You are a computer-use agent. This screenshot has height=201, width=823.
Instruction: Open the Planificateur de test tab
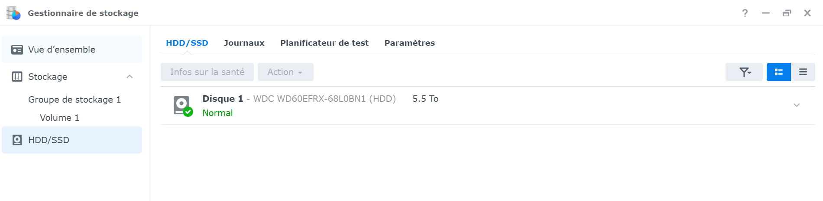tap(324, 43)
